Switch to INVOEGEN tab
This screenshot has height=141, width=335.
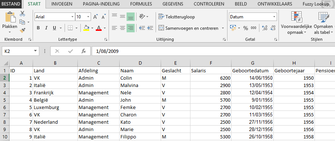62,4
